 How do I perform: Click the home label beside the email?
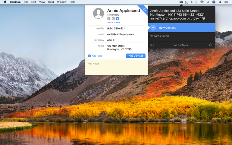(x=101, y=34)
